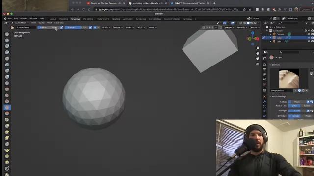This screenshot has height=176, width=314.
Task: Select Cube object in outliner
Action: (279, 38)
